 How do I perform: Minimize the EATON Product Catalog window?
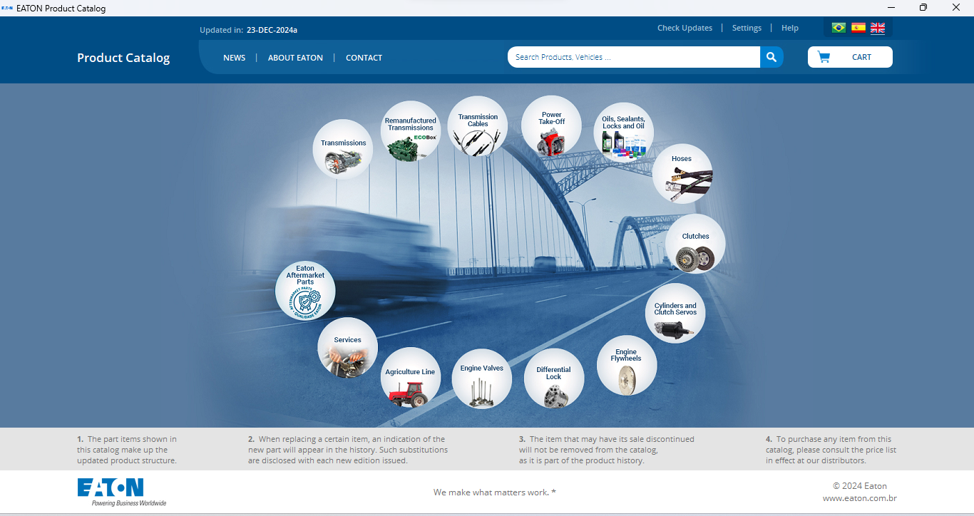(891, 8)
